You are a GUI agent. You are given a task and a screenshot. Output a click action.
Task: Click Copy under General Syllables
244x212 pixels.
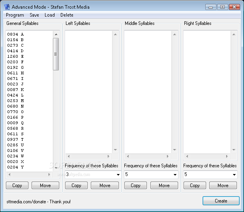pyautogui.click(x=17, y=185)
